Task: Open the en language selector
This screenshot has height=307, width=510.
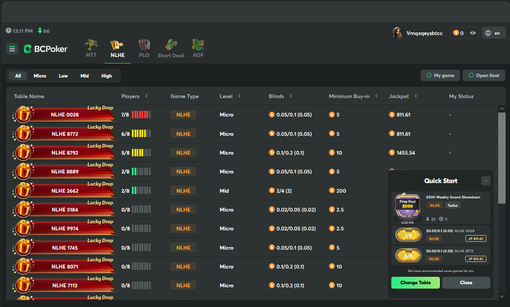Action: (x=493, y=33)
